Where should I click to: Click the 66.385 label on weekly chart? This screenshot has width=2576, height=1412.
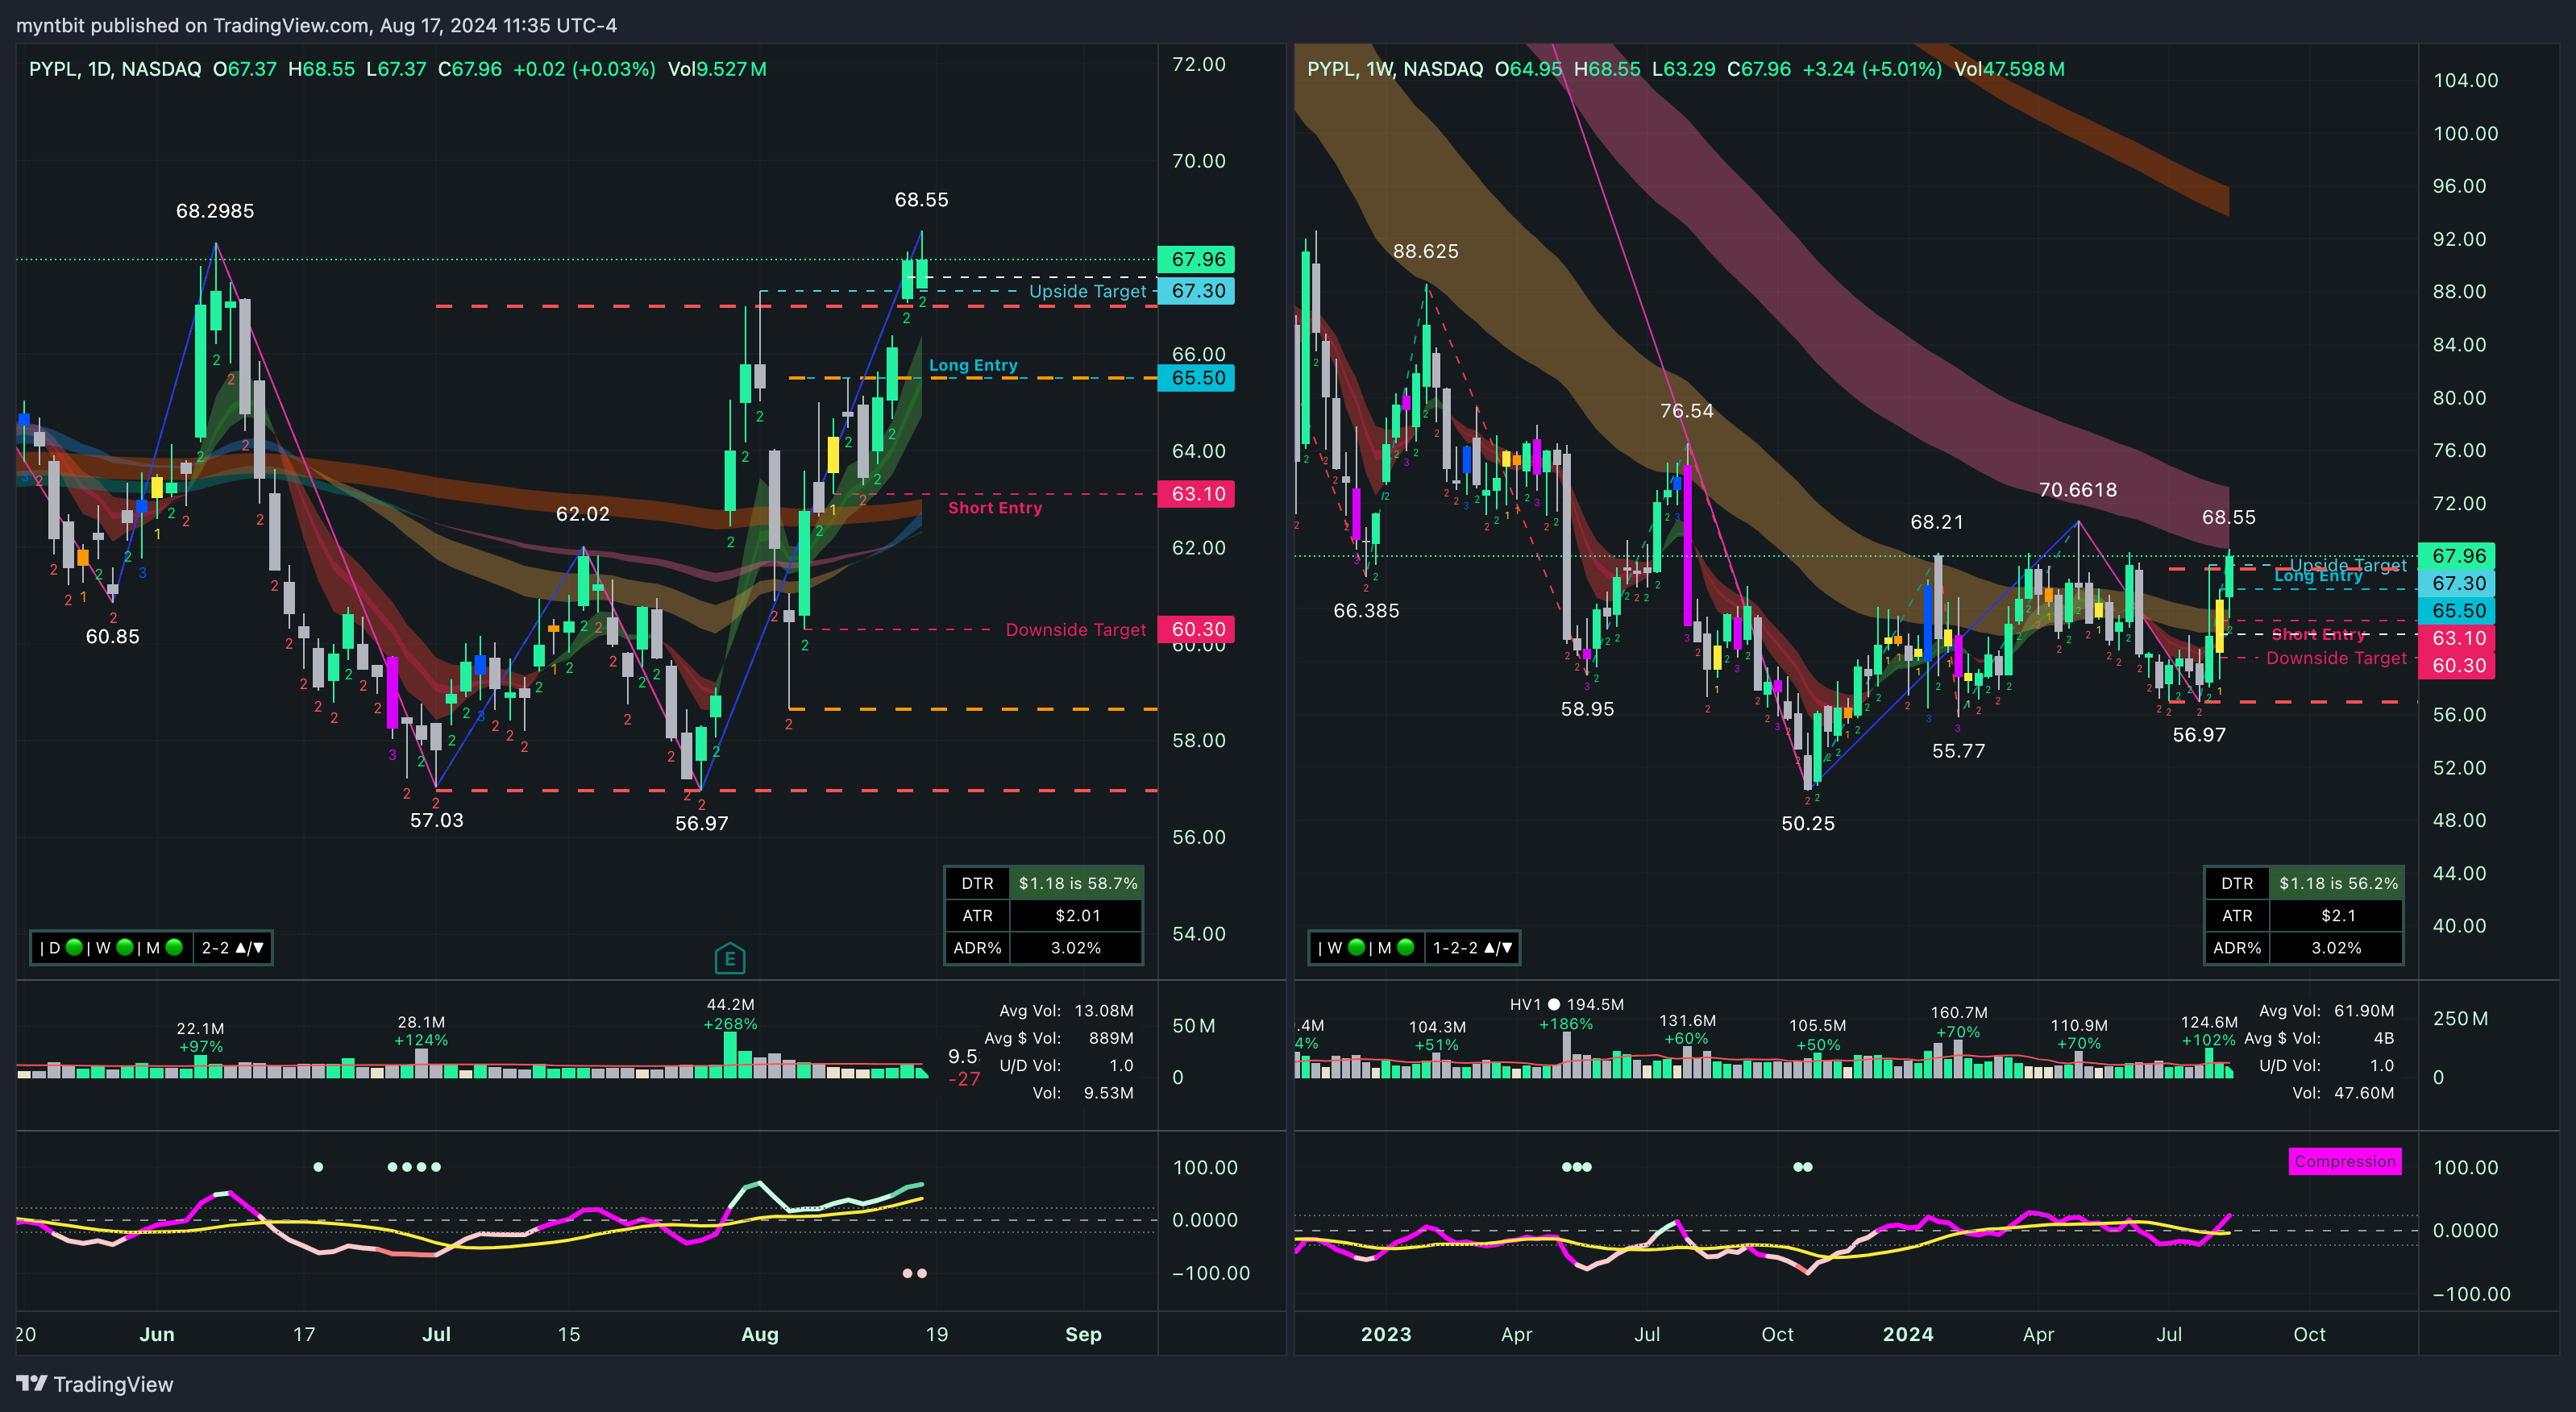pos(1366,610)
